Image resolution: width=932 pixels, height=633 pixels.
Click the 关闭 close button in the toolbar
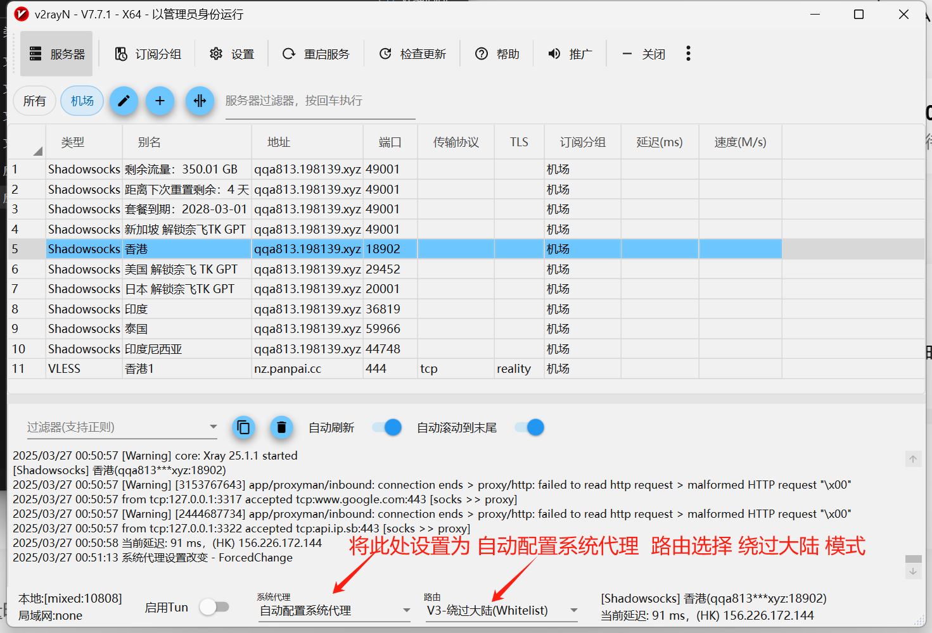(x=643, y=54)
